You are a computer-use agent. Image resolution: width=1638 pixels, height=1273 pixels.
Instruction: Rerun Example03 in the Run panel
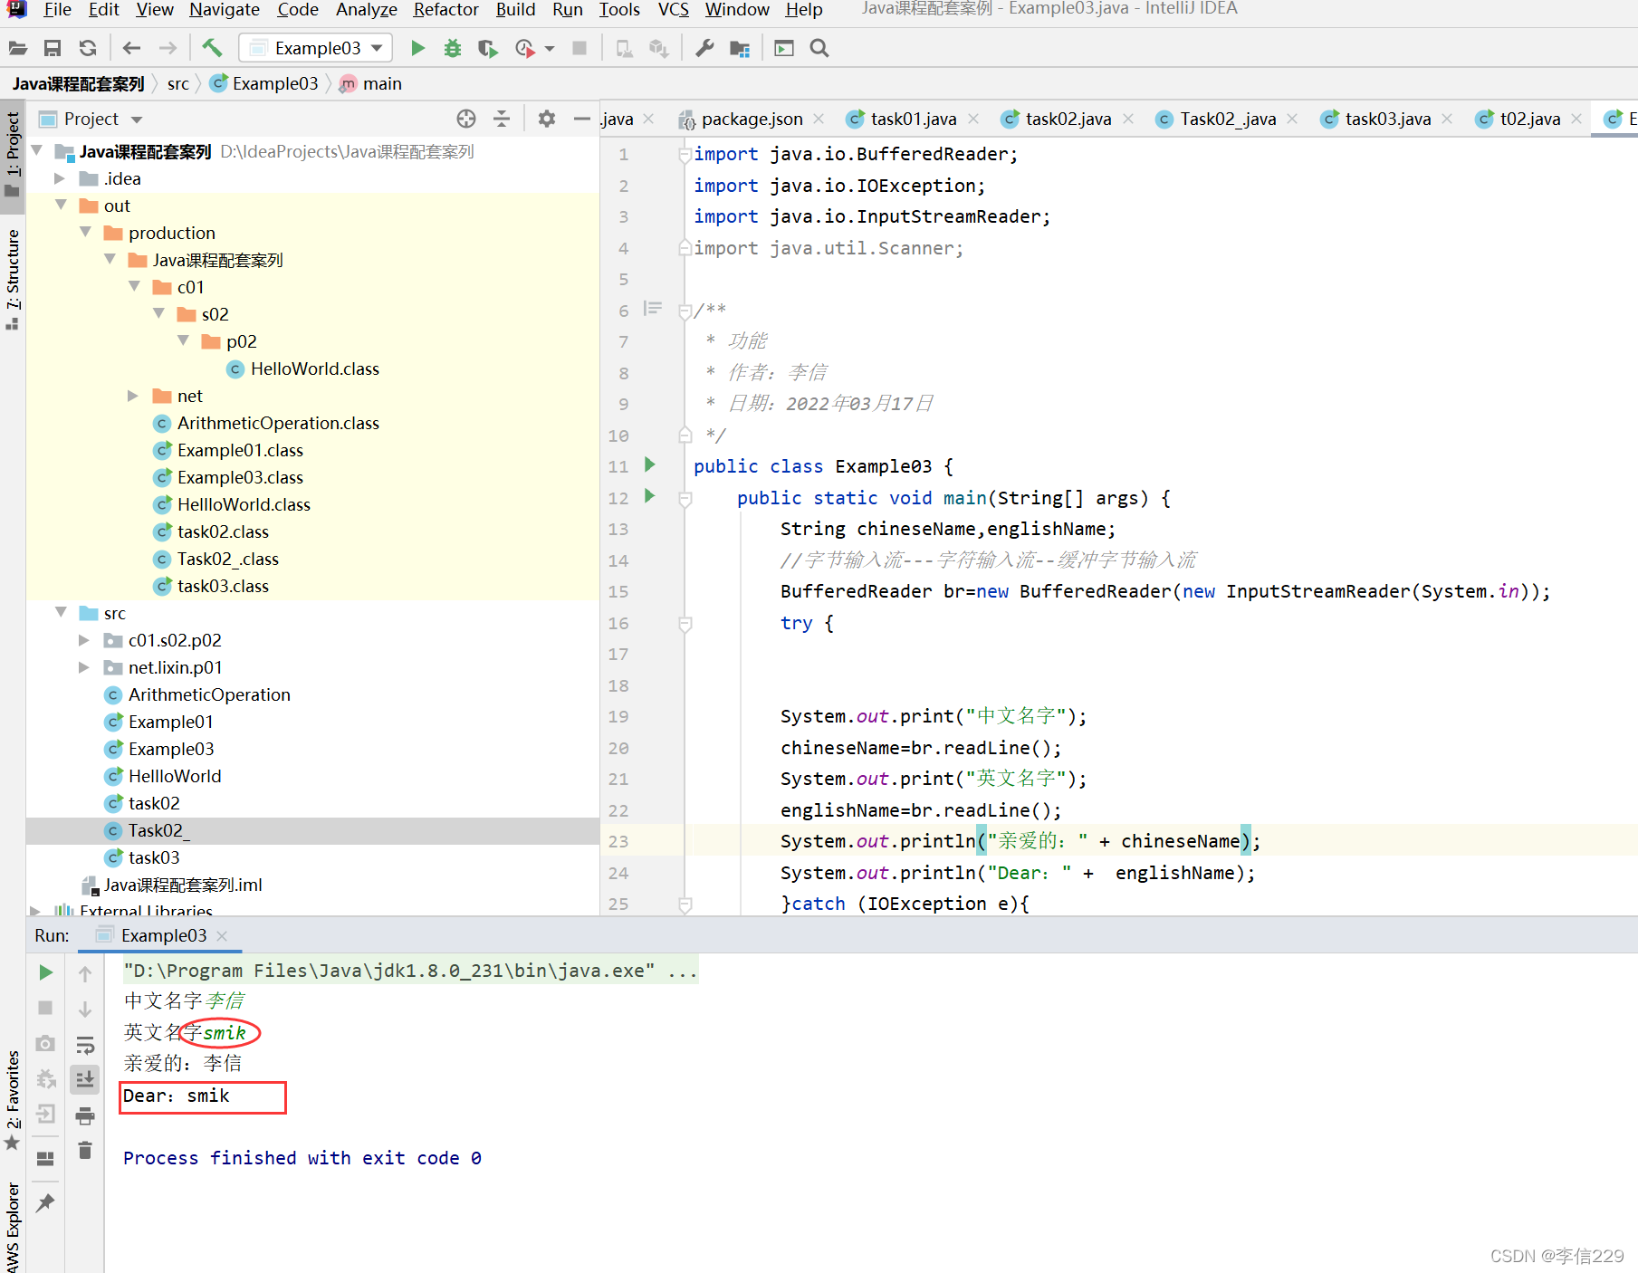45,972
